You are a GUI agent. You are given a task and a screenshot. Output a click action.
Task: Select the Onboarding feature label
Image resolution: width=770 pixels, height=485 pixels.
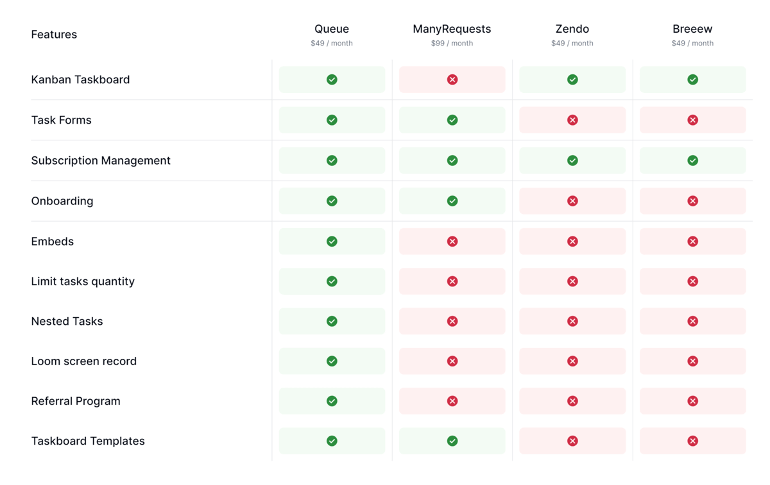(62, 201)
